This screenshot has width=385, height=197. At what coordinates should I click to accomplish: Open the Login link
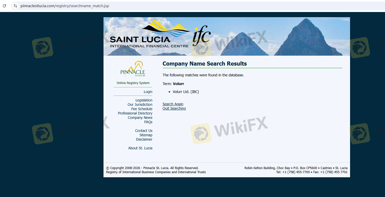(148, 92)
